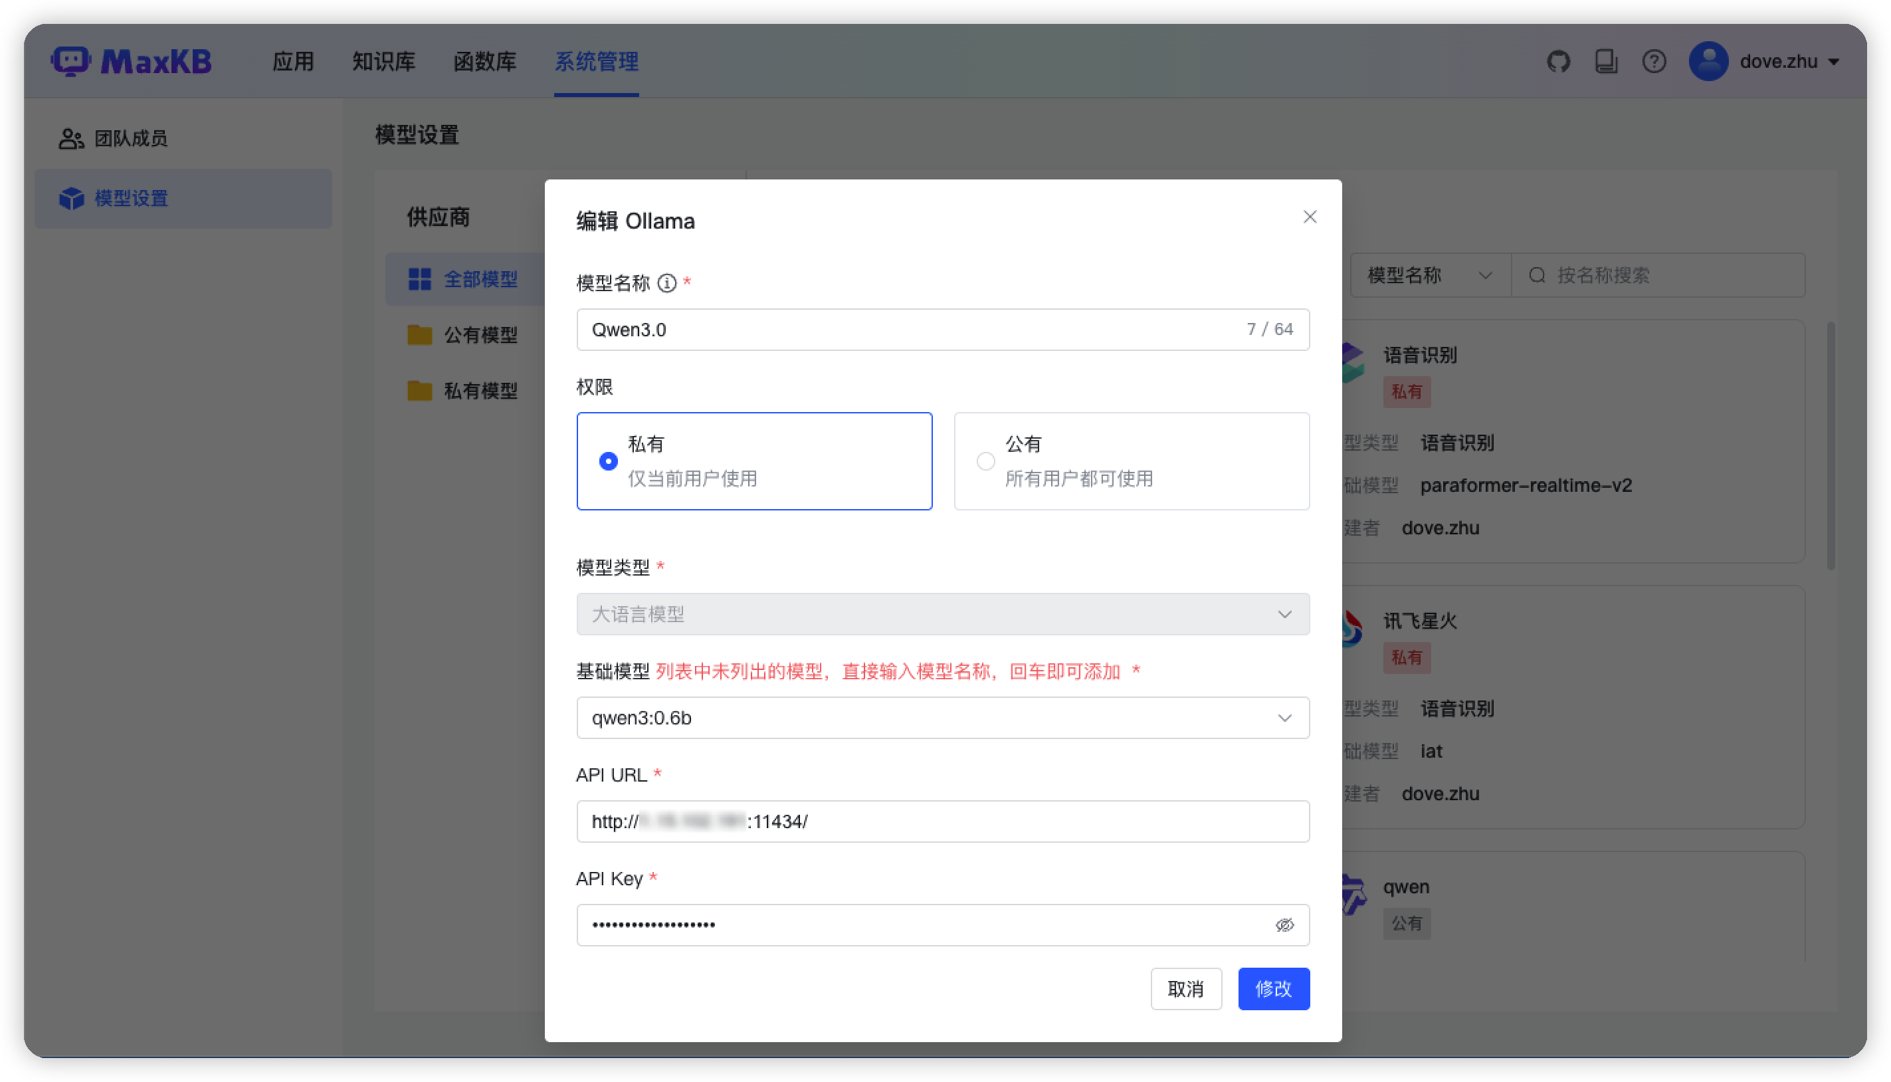Click the user avatar icon
This screenshot has width=1891, height=1082.
[x=1708, y=61]
